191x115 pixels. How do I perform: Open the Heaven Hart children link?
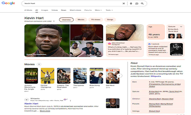[167, 99]
